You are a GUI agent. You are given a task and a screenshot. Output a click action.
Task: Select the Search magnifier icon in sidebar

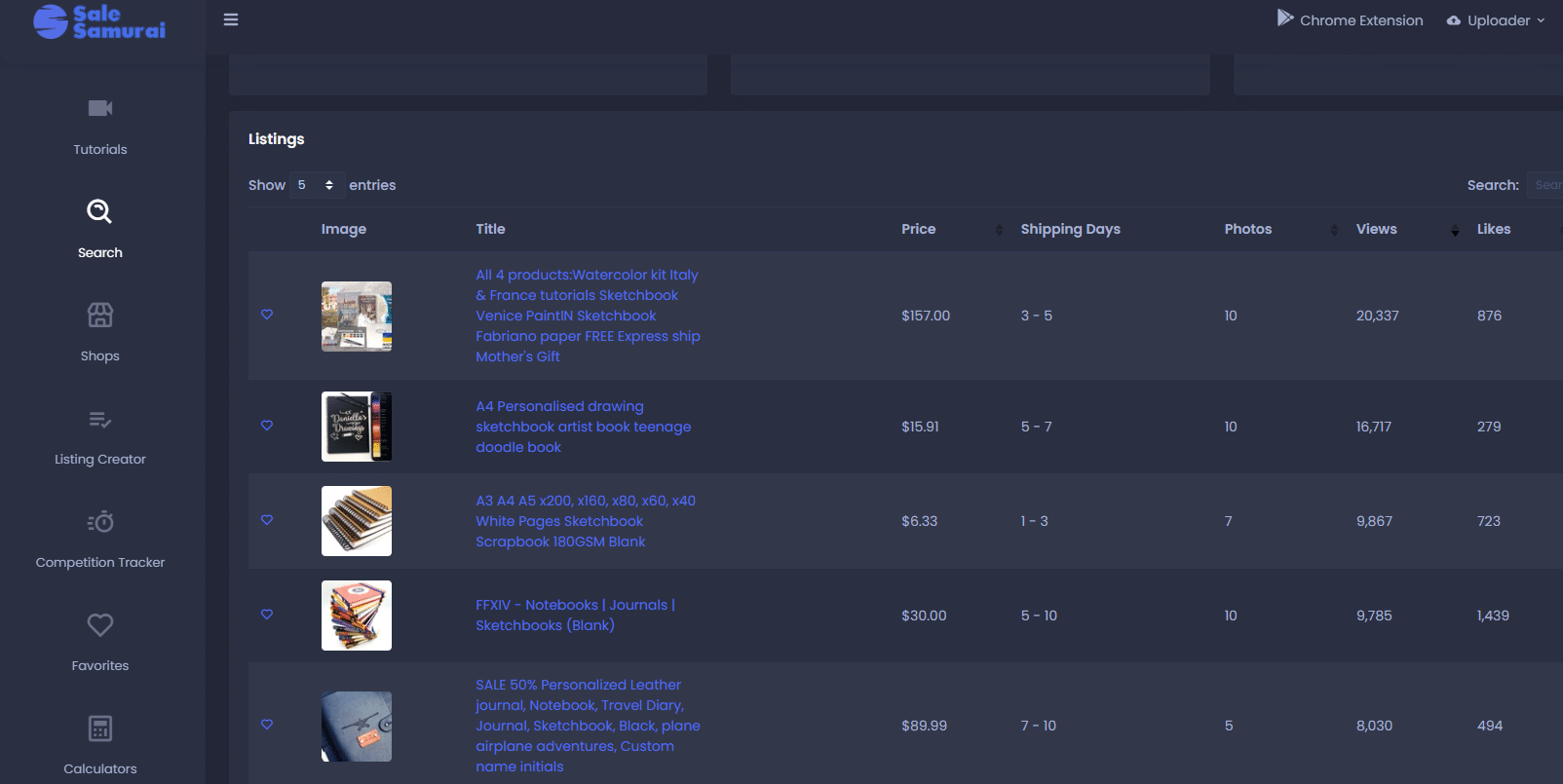coord(99,211)
